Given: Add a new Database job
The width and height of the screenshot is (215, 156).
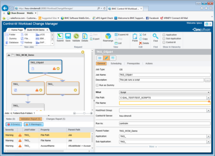Looking at the screenshot, I should [x=12, y=43].
